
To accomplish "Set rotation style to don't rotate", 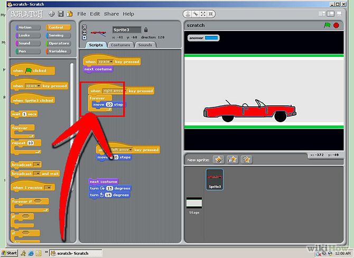I will pos(84,37).
